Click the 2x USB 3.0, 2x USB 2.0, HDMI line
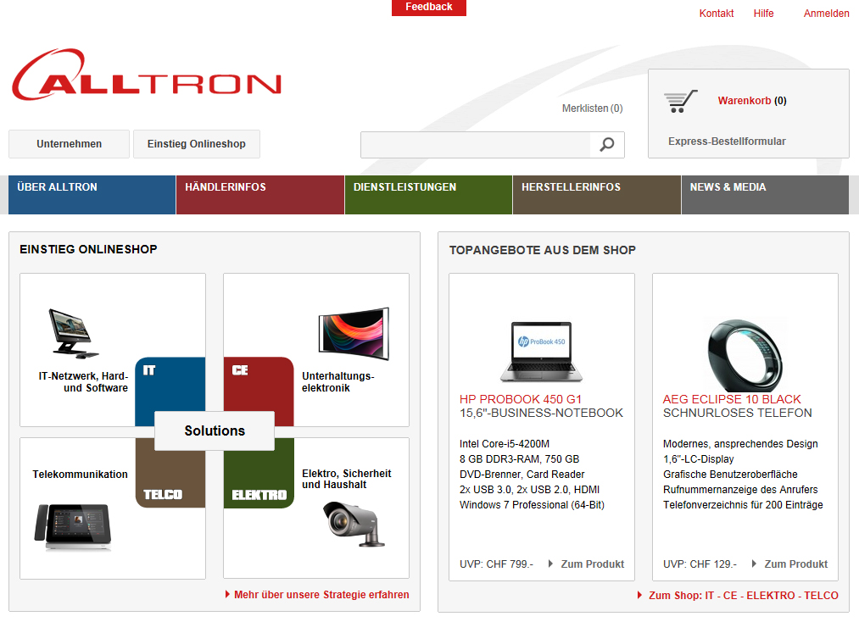859x622 pixels. tap(529, 490)
